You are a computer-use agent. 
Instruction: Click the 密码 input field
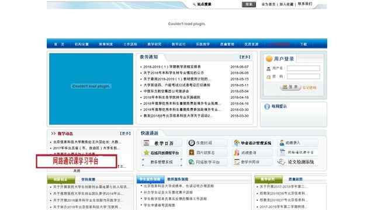[303, 76]
